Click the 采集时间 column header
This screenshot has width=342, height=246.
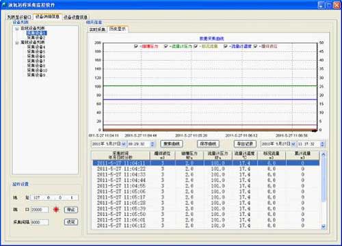[121, 155]
